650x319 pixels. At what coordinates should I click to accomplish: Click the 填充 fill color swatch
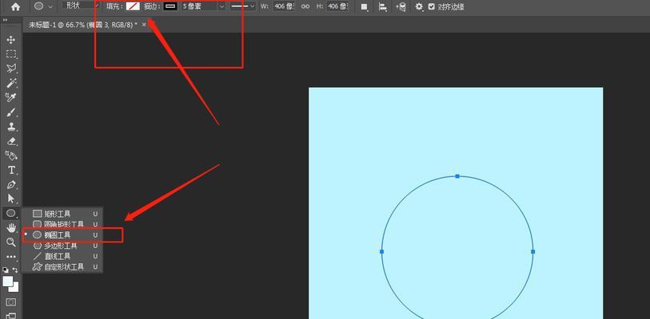133,6
